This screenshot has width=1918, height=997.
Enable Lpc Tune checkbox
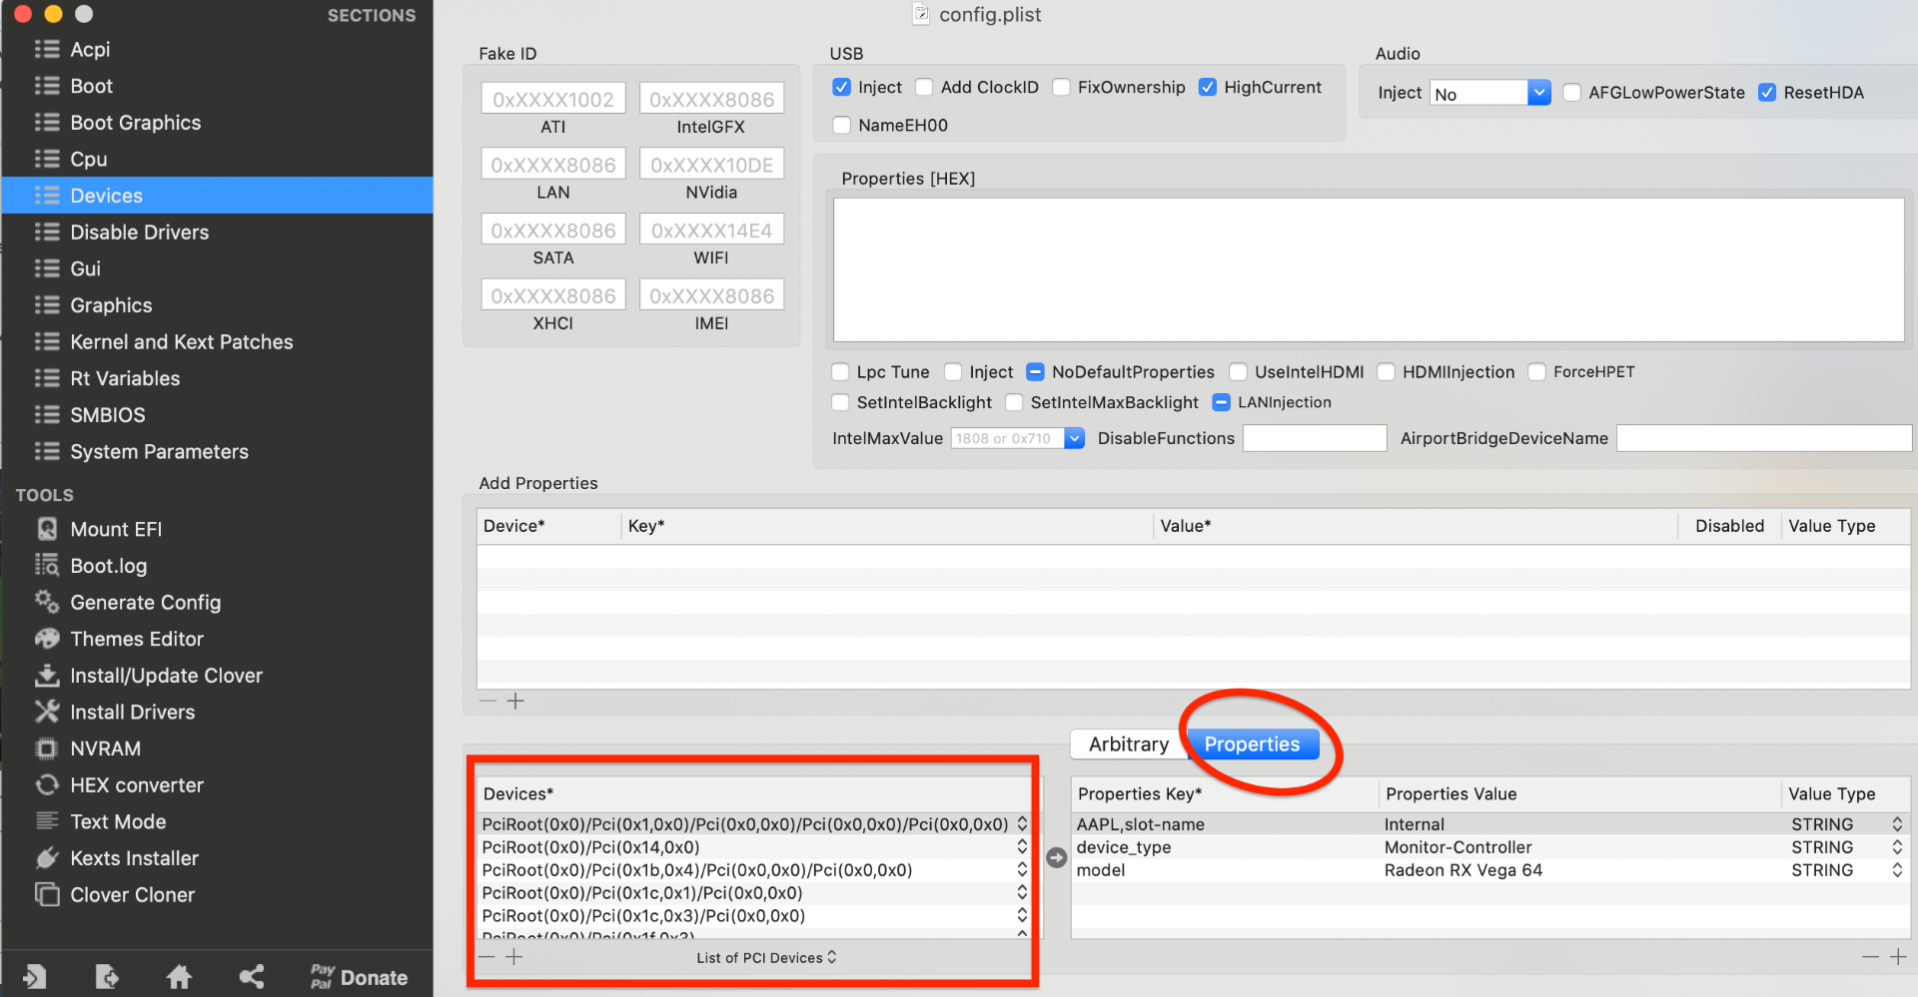click(x=841, y=372)
